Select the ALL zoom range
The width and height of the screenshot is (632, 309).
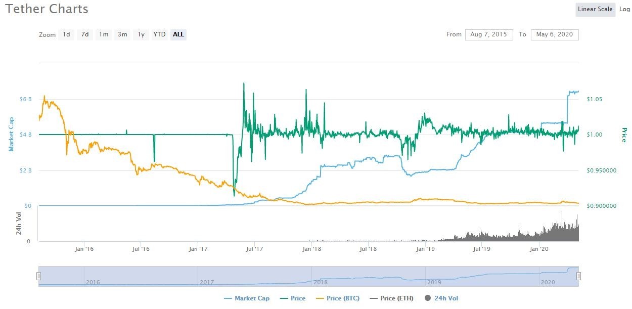(x=178, y=34)
